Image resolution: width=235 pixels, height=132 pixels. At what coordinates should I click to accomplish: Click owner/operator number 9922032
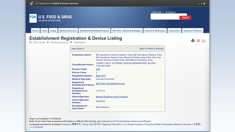pos(100,101)
